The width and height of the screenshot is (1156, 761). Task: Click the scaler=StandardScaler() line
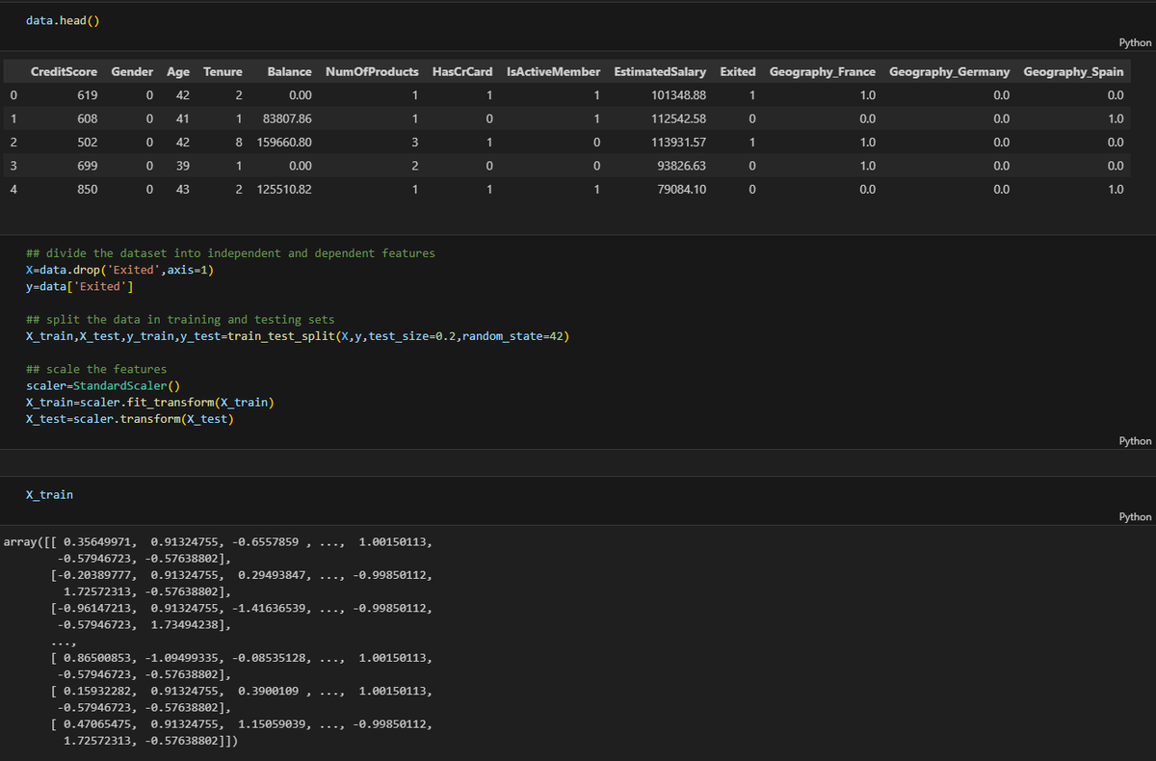(103, 386)
